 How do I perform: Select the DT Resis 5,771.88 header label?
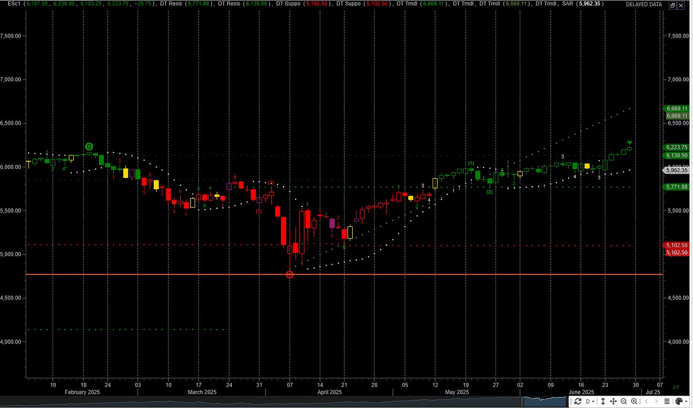tap(186, 4)
